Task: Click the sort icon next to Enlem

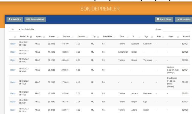Action: (x=58, y=37)
